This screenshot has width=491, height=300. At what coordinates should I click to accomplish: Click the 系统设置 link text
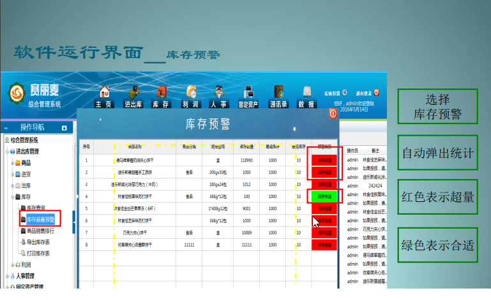[x=332, y=93]
